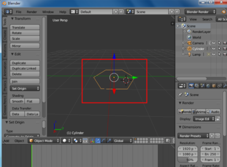This screenshot has height=167, width=227.
Task: Open the properties editor type selector
Action: (182, 86)
